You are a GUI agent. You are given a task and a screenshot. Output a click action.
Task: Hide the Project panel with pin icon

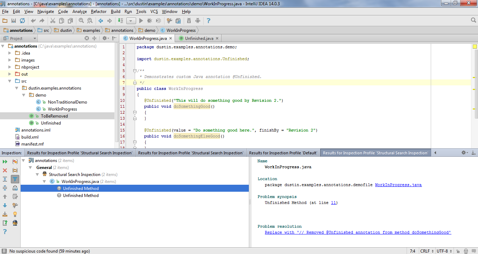click(x=114, y=38)
